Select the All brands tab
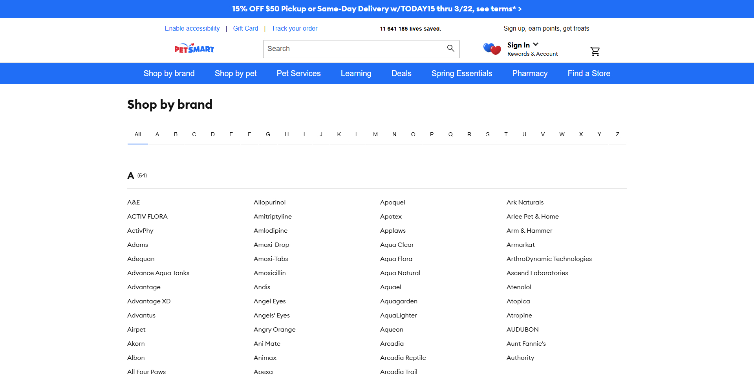This screenshot has height=374, width=754. [137, 134]
